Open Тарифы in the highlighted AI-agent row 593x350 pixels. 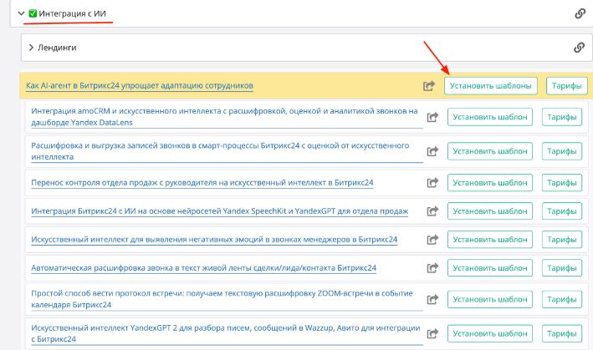[567, 85]
